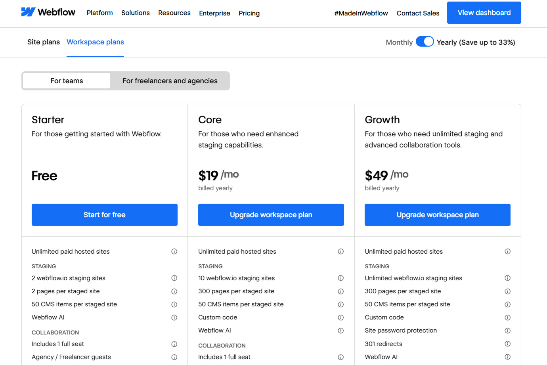Show info for Growth 50 CMS items per staged site
547x365 pixels.
coord(507,304)
